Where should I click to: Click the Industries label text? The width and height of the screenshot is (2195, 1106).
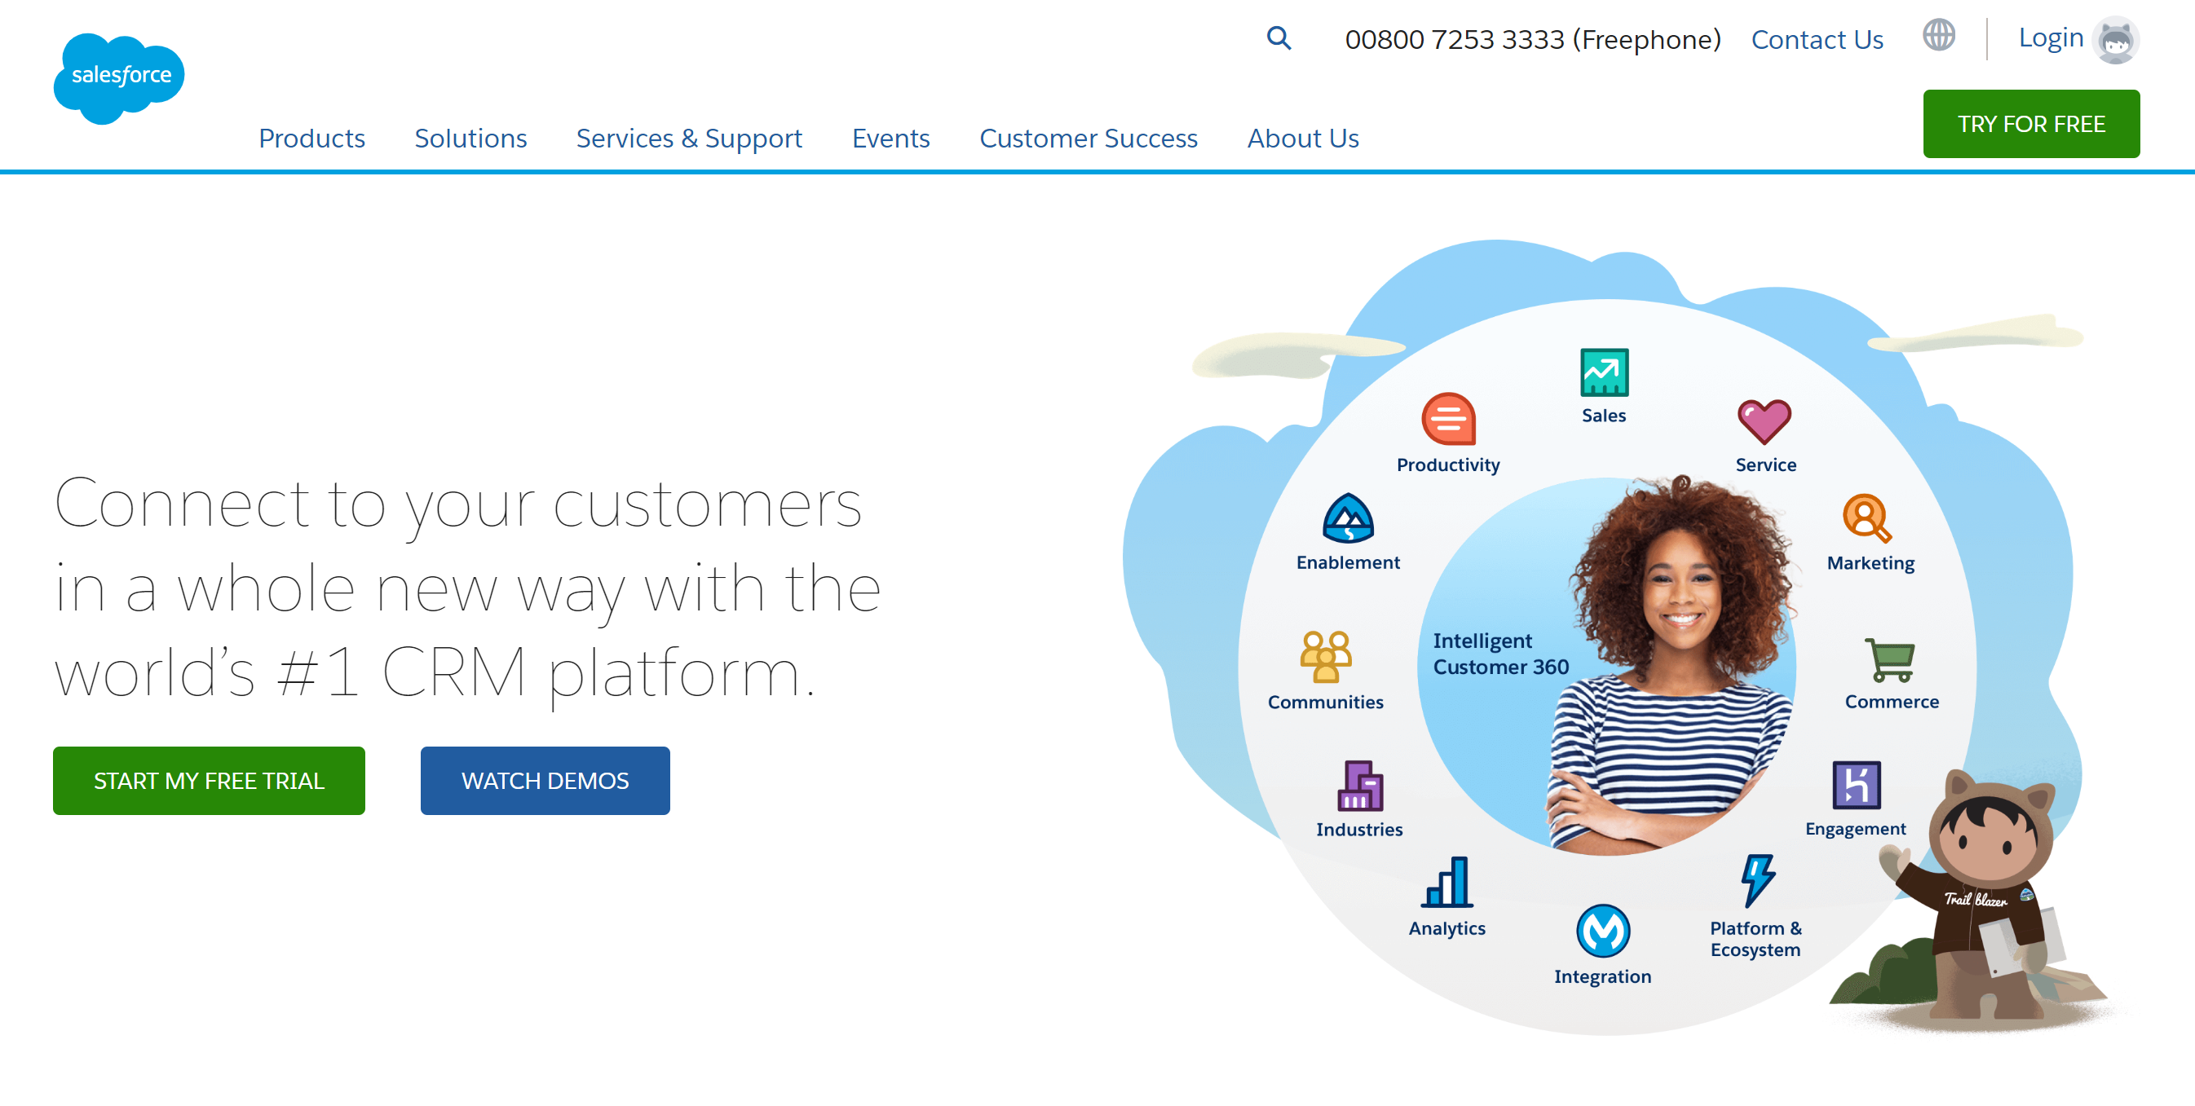1359,829
